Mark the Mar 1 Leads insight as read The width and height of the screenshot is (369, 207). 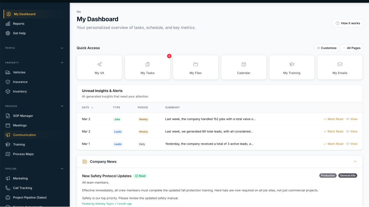click(x=333, y=144)
